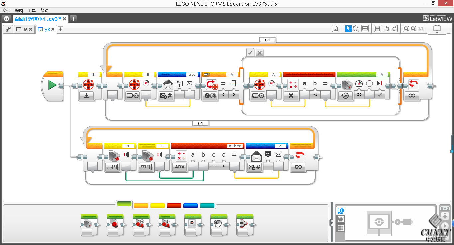Open the 文件 menu
454x245 pixels.
(x=6, y=11)
